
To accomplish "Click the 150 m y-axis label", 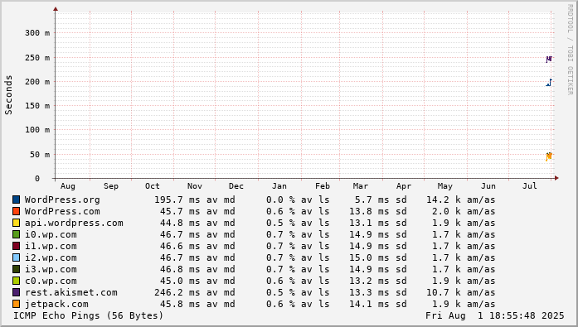I will (37, 106).
